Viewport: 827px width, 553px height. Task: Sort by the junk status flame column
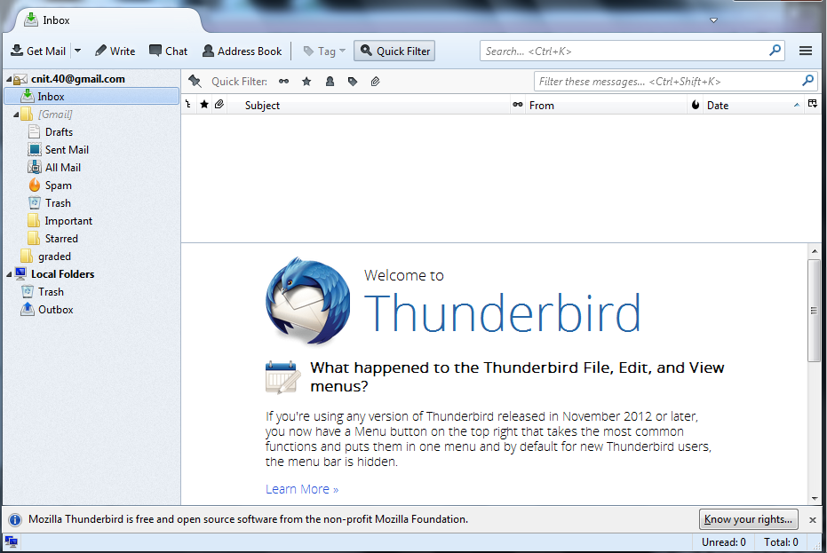696,105
